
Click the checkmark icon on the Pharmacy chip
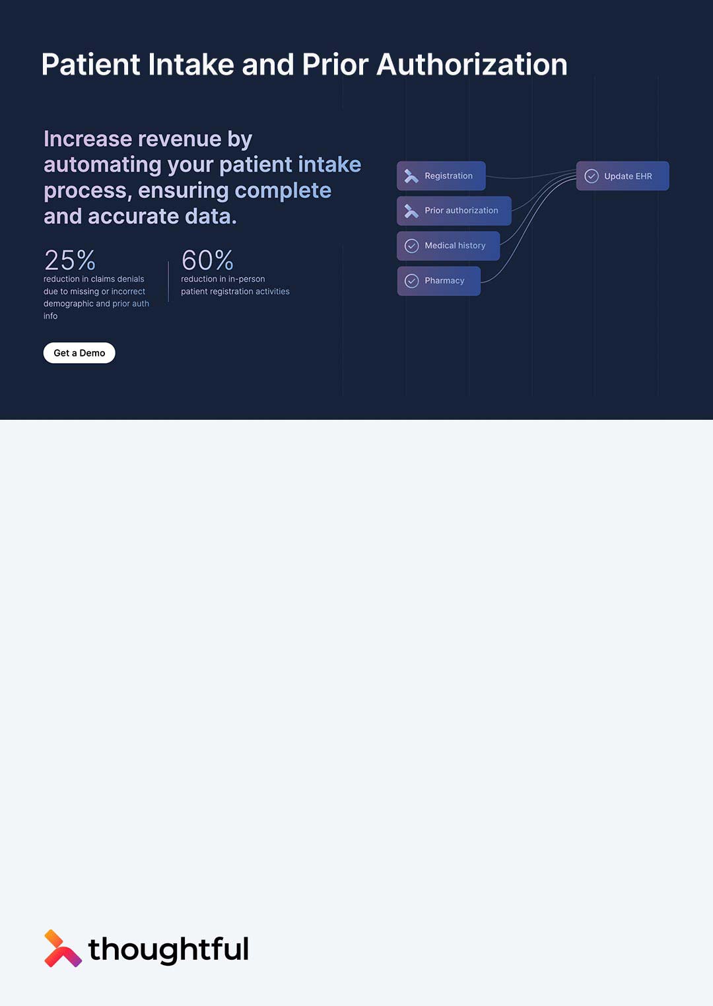[411, 281]
